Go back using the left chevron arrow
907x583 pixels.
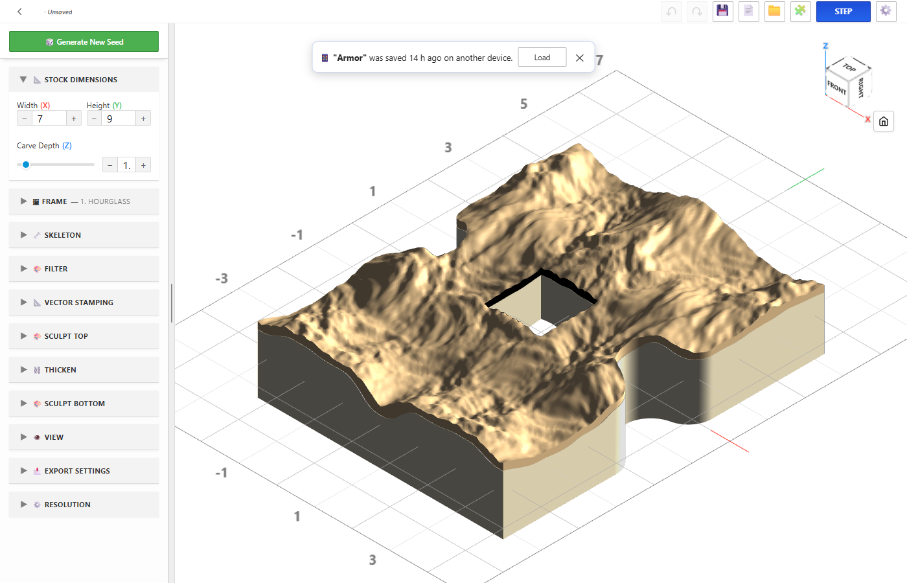(x=19, y=12)
